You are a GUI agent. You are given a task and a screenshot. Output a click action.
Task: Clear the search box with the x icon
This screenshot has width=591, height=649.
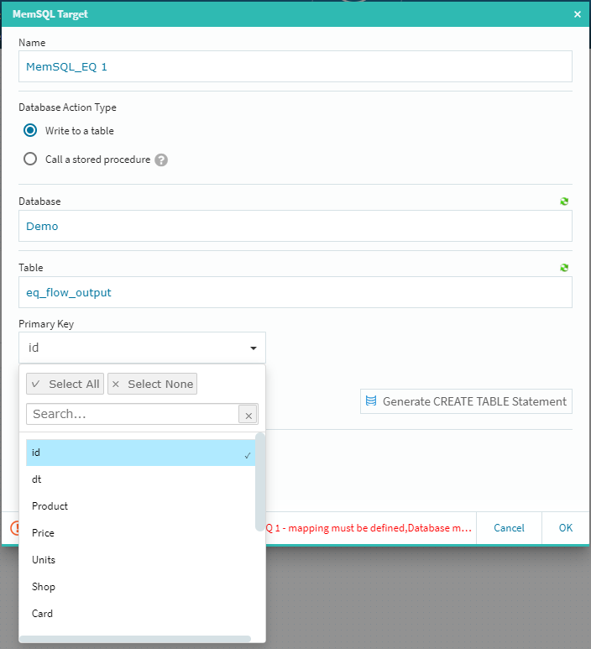(248, 414)
